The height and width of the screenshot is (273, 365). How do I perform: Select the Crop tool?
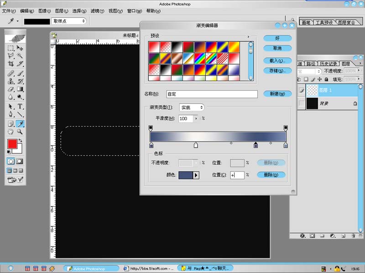point(10,64)
